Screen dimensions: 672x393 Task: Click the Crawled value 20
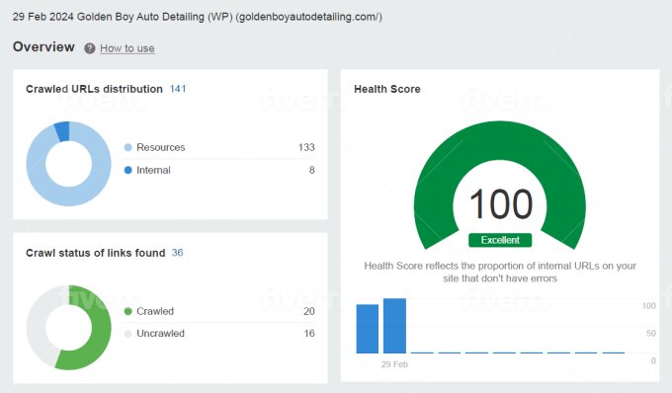[309, 311]
